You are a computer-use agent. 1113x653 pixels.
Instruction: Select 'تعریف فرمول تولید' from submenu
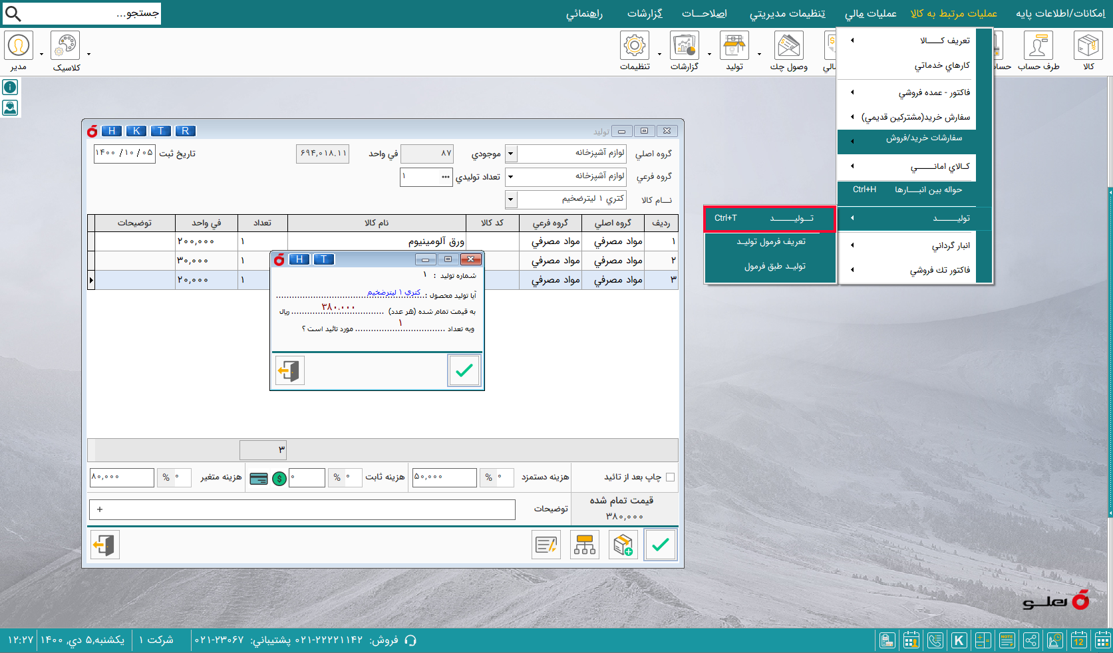click(770, 242)
